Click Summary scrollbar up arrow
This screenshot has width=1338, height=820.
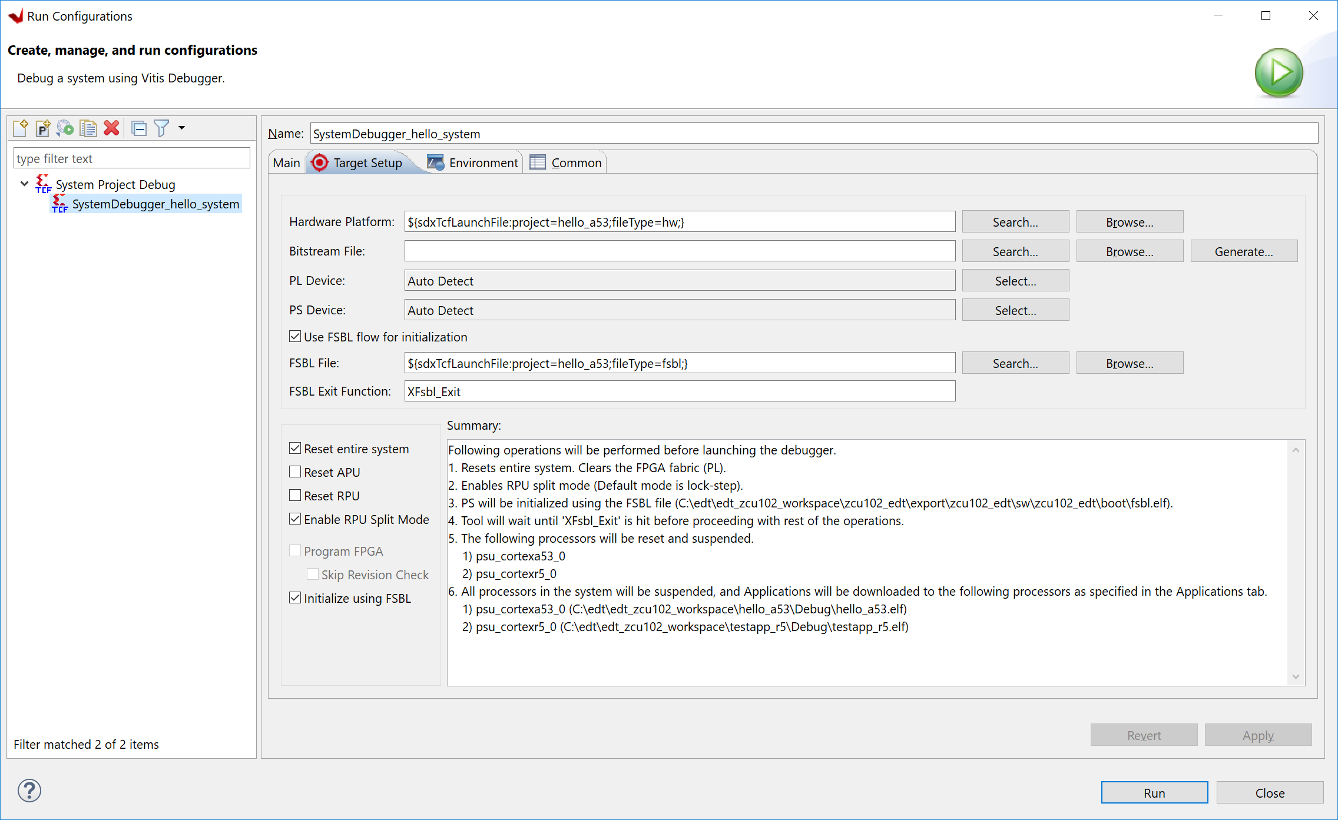[x=1296, y=450]
